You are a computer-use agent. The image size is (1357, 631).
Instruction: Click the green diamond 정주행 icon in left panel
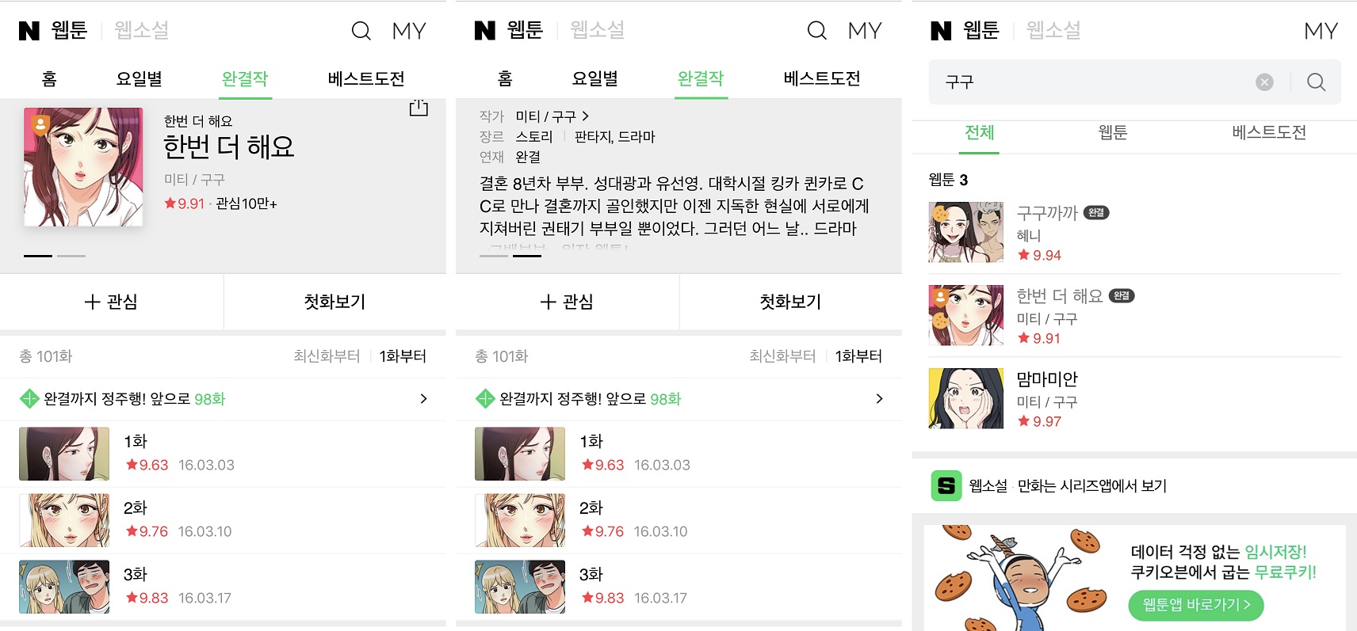point(29,398)
